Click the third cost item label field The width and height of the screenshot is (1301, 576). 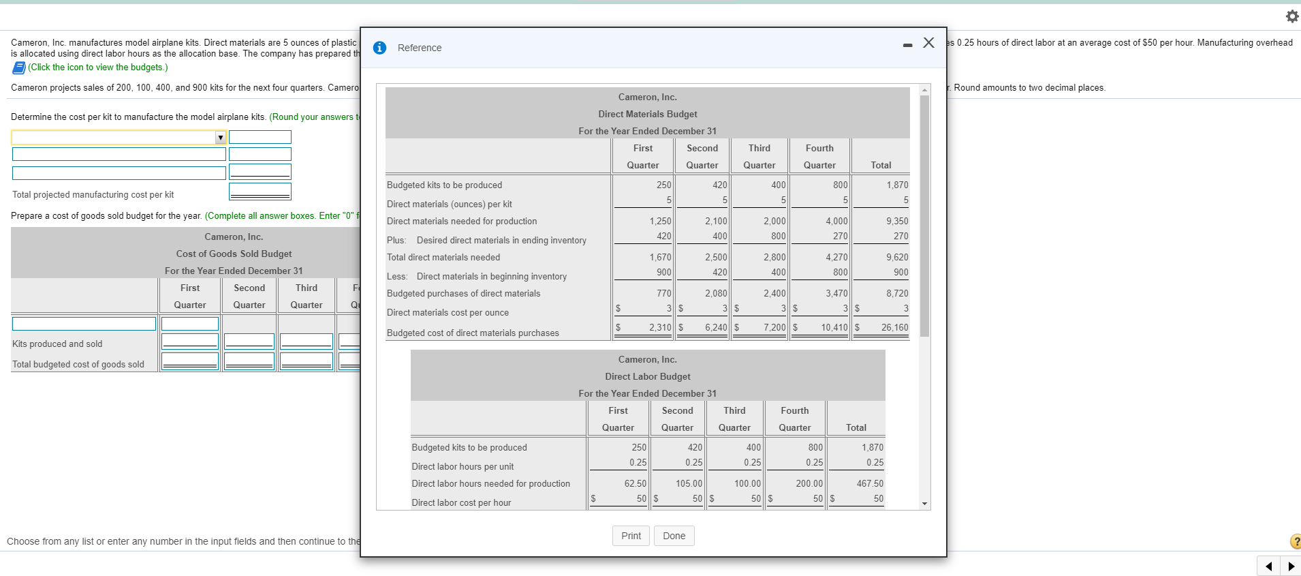coord(119,173)
